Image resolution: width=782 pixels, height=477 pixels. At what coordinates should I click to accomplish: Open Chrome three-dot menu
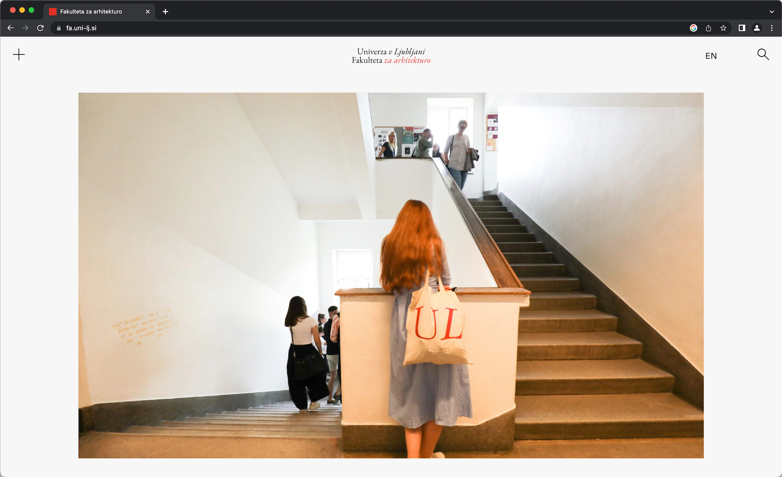(x=772, y=28)
